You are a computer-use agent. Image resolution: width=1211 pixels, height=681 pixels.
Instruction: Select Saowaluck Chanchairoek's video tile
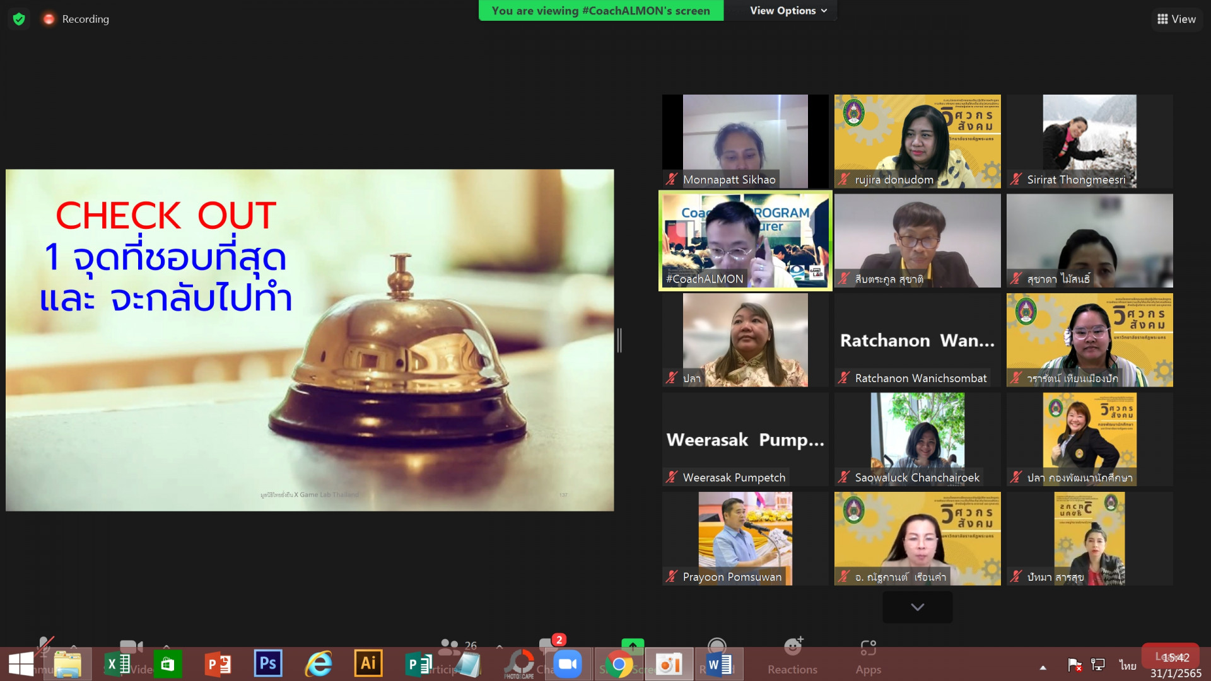(918, 439)
